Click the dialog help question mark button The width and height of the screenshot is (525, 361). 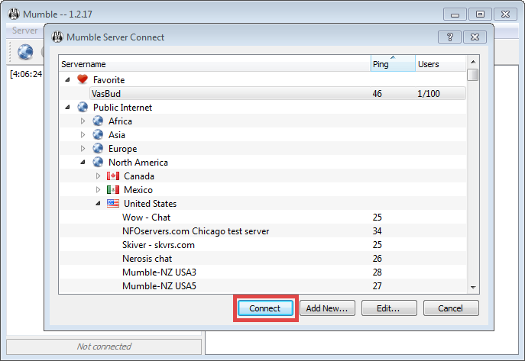(449, 37)
